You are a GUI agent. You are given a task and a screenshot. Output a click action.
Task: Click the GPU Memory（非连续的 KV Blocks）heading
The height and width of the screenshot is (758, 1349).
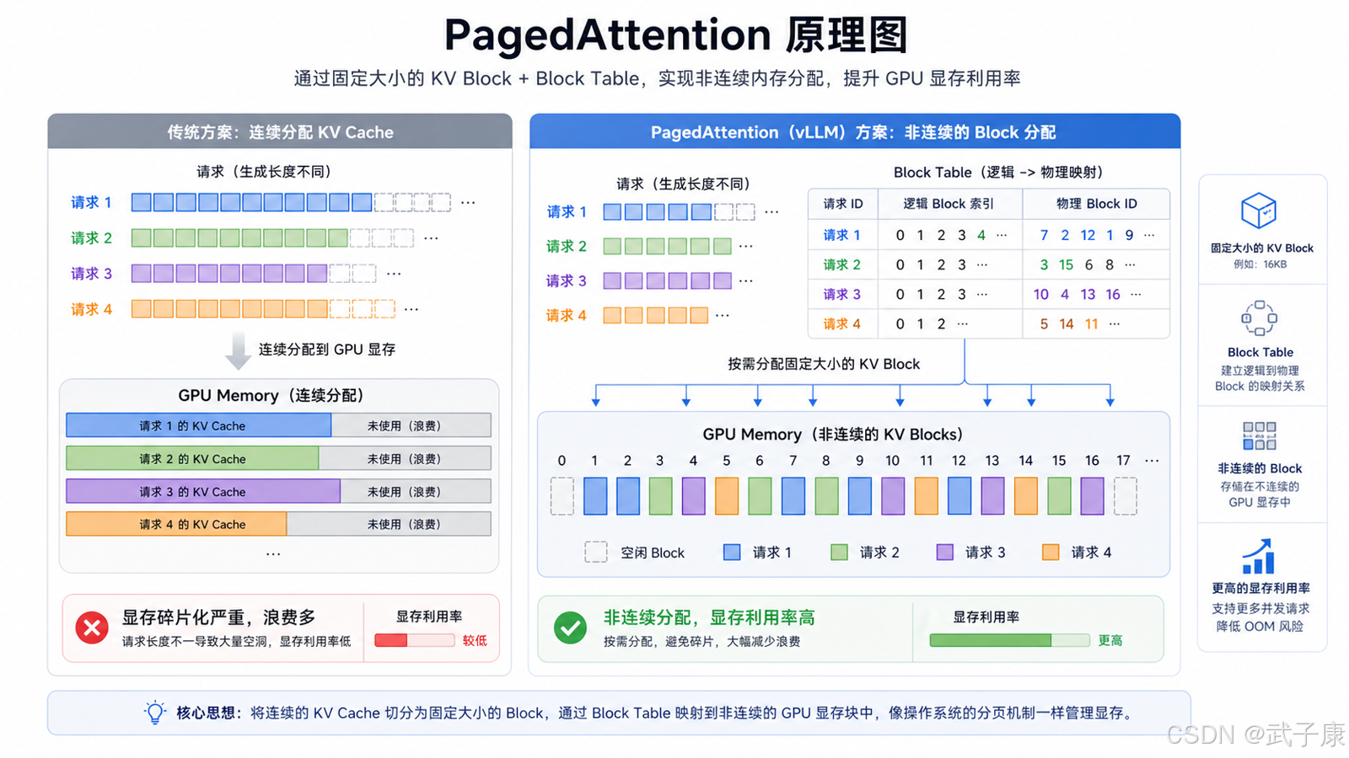[x=833, y=435]
